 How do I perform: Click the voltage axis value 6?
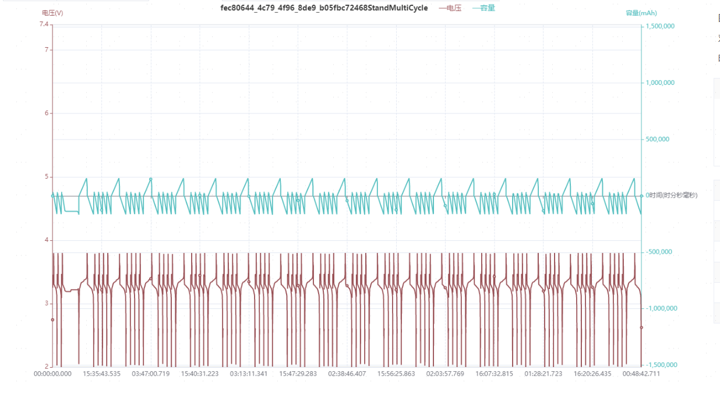pos(47,113)
